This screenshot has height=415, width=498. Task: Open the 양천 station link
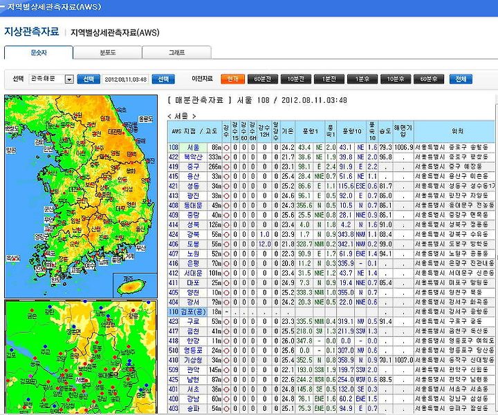click(x=193, y=293)
